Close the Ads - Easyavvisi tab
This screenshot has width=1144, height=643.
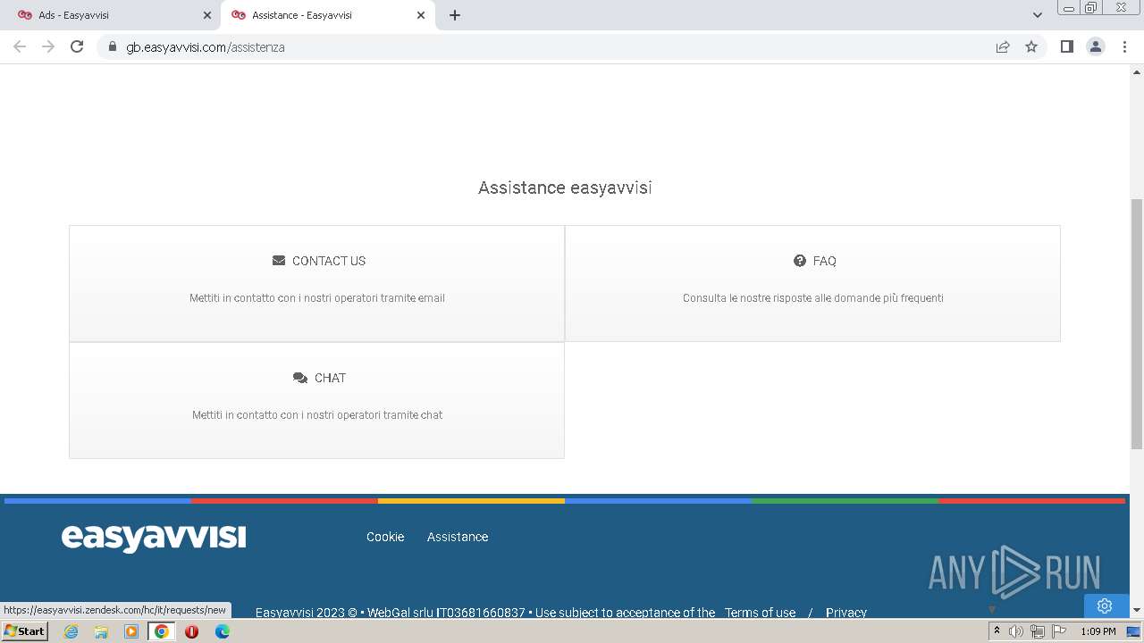[207, 15]
